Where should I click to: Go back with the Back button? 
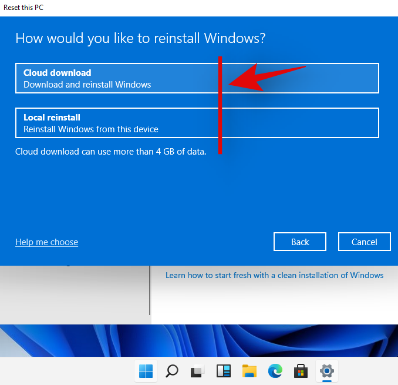point(300,242)
